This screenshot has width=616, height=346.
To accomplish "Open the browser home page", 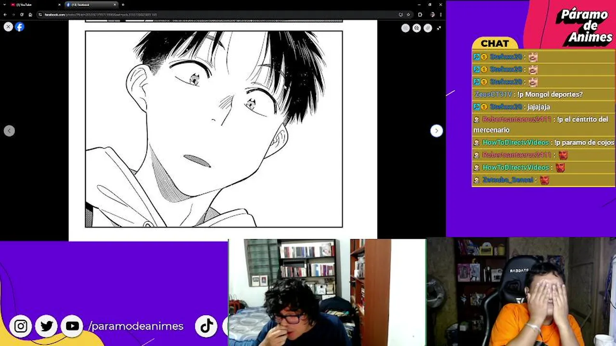I will point(30,14).
